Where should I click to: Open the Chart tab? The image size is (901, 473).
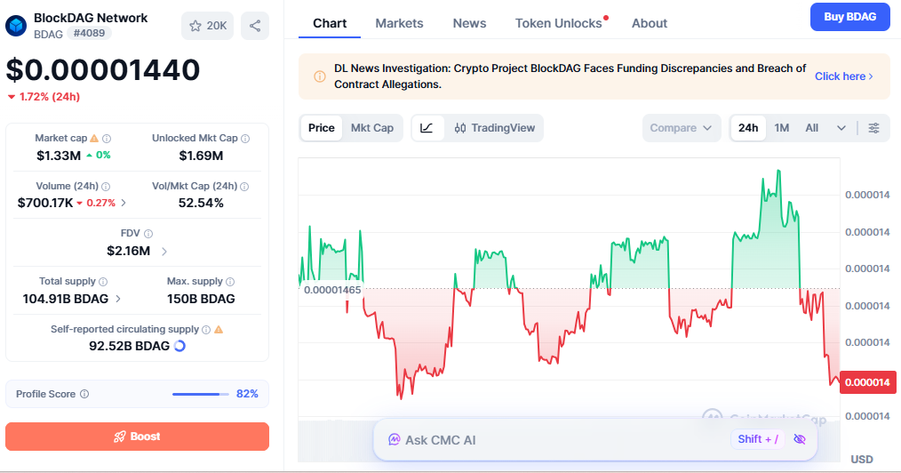click(330, 24)
